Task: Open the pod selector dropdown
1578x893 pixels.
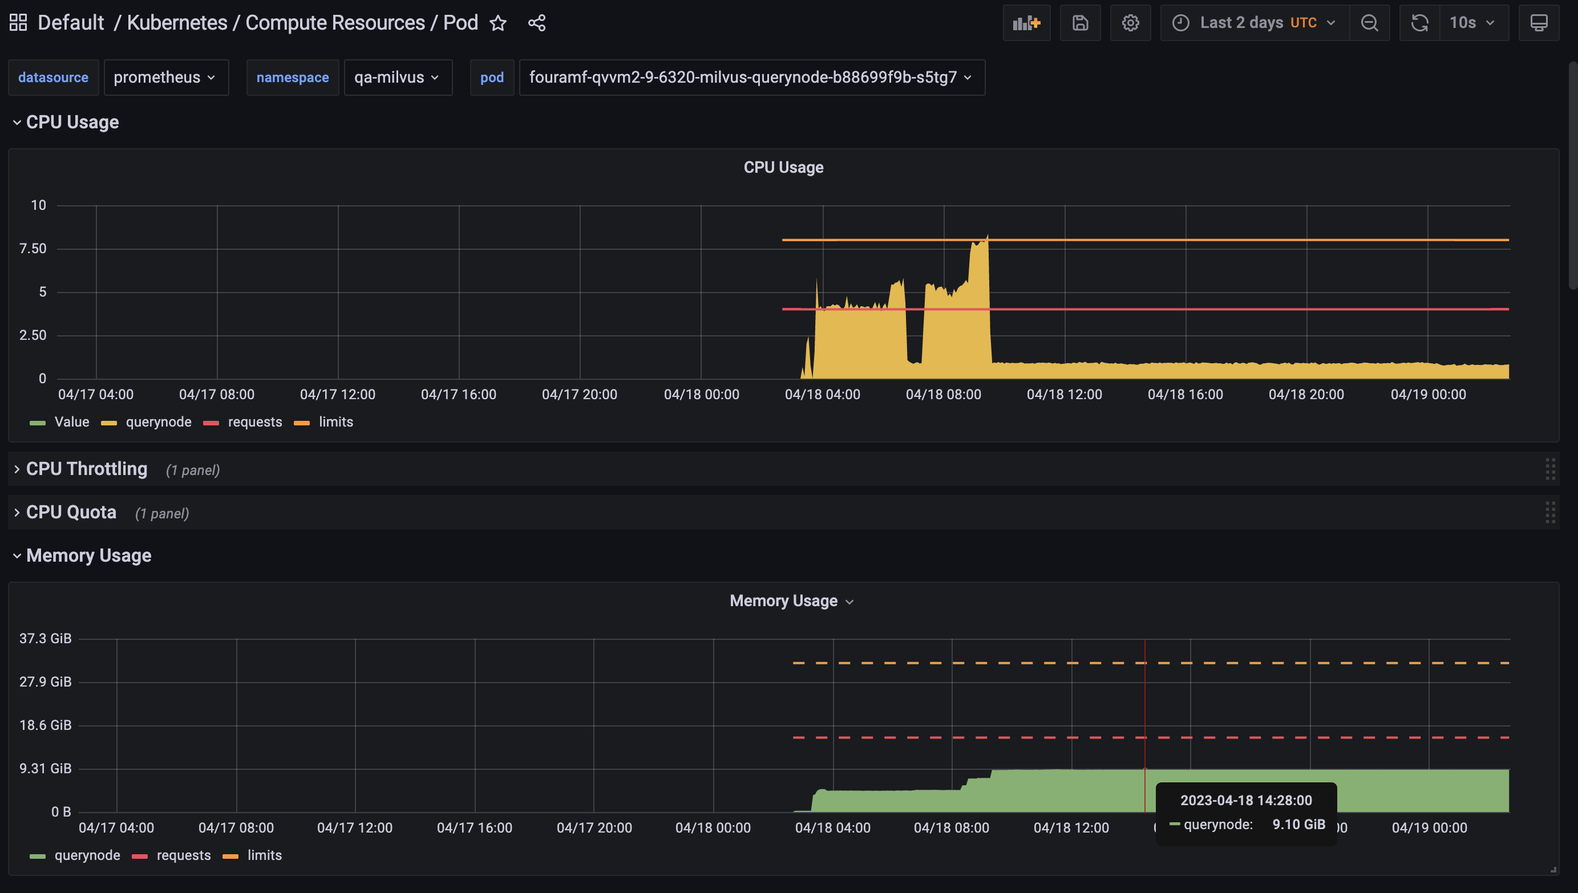Action: pyautogui.click(x=751, y=78)
